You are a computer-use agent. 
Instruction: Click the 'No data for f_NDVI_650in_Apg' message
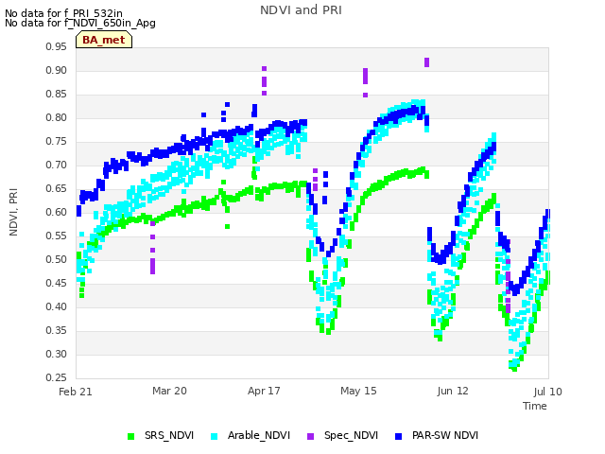pyautogui.click(x=80, y=23)
